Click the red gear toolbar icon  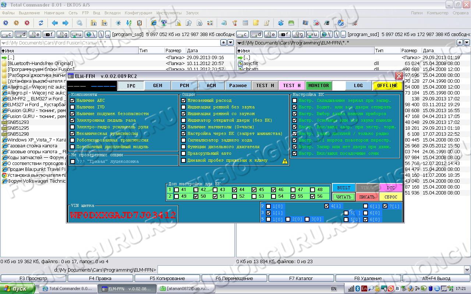27,23
